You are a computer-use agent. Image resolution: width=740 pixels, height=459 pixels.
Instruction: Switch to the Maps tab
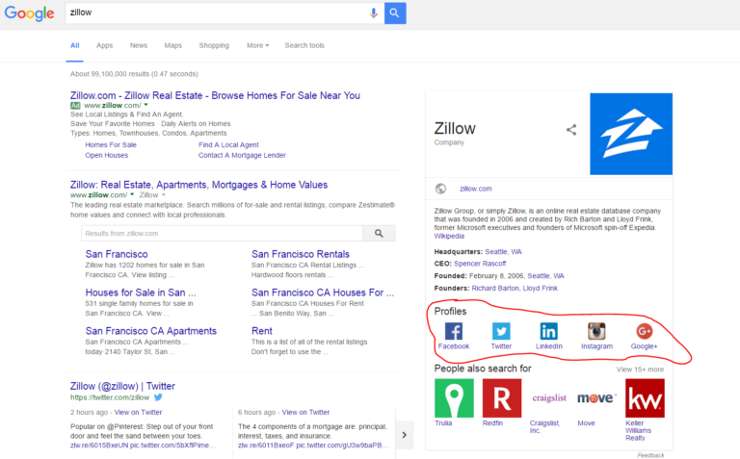[172, 46]
